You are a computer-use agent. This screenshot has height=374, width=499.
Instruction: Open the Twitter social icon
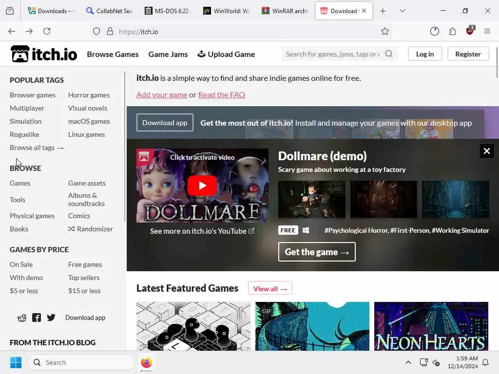click(51, 318)
